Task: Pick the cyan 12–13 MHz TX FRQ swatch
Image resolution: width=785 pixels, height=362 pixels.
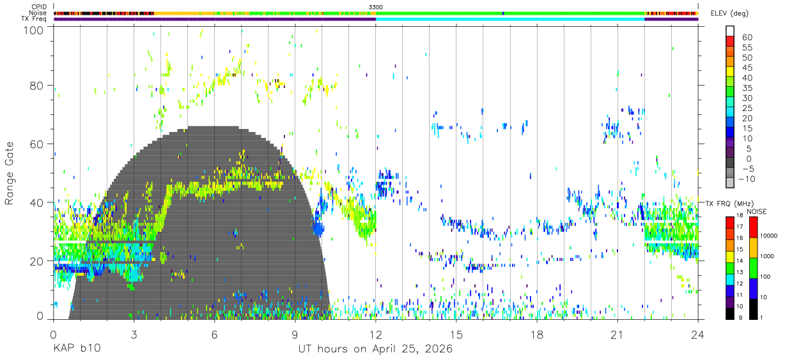Action: click(x=730, y=279)
